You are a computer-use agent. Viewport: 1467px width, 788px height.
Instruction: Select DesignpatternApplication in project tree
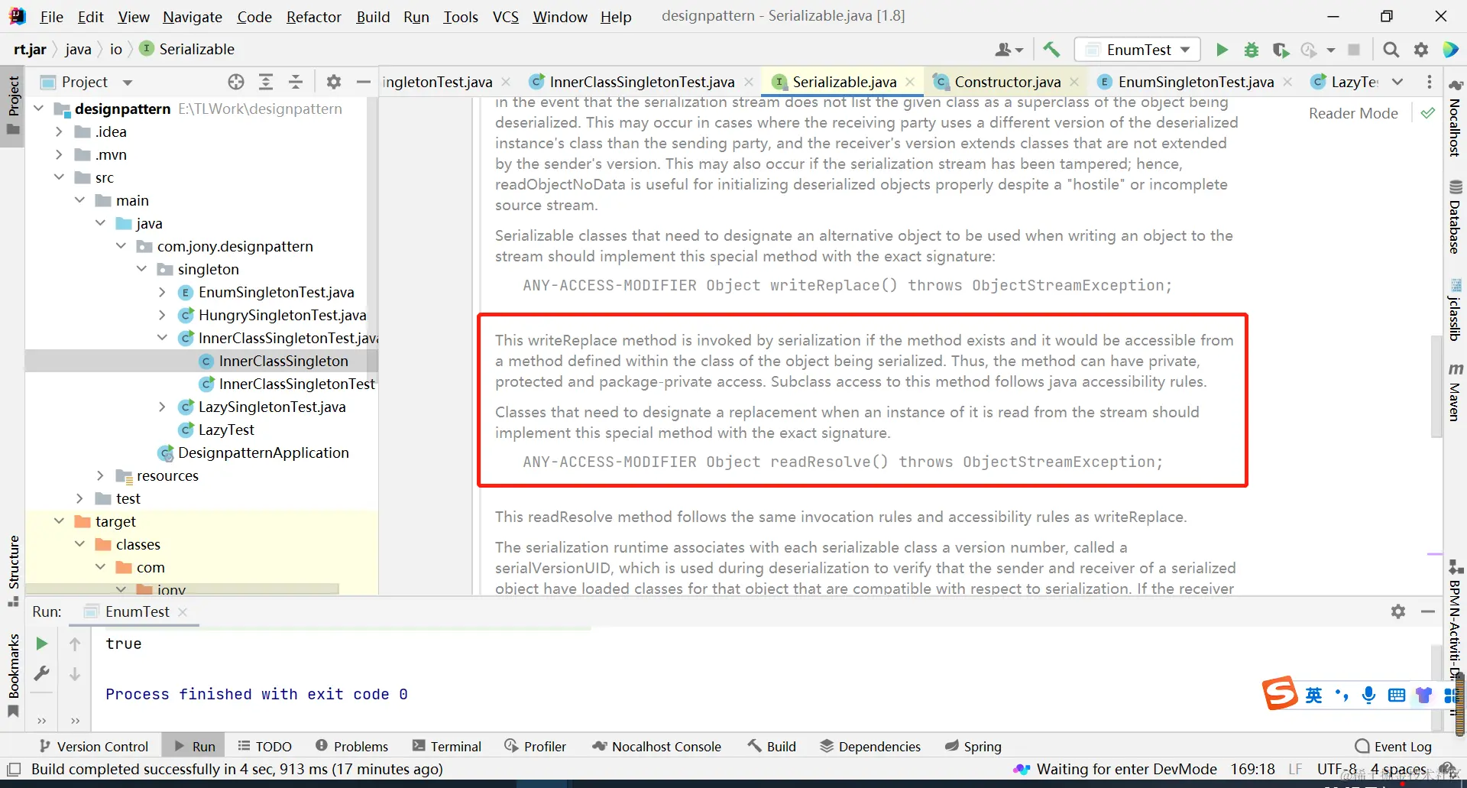tap(264, 452)
